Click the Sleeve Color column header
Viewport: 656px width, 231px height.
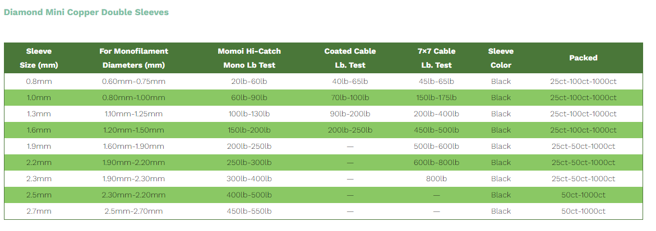[501, 58]
